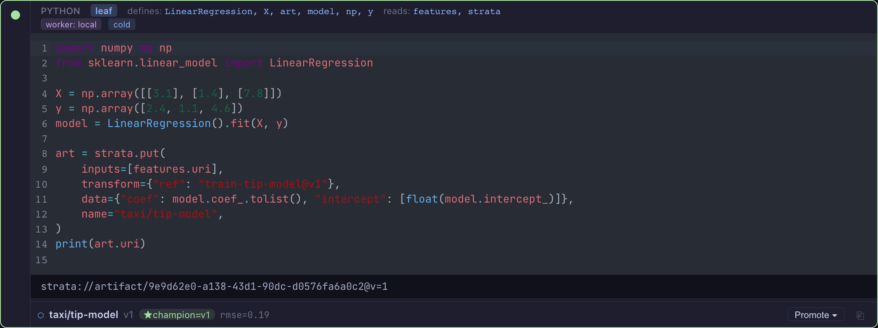The height and width of the screenshot is (328, 878).
Task: Click the strata artifact URI output
Action: [214, 286]
